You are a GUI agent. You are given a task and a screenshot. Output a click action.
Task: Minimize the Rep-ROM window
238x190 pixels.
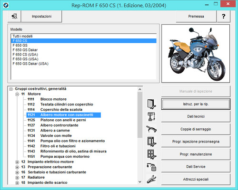pyautogui.click(x=207, y=4)
